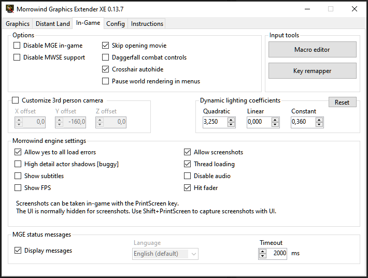Toggle Skip opening movie option

point(106,46)
